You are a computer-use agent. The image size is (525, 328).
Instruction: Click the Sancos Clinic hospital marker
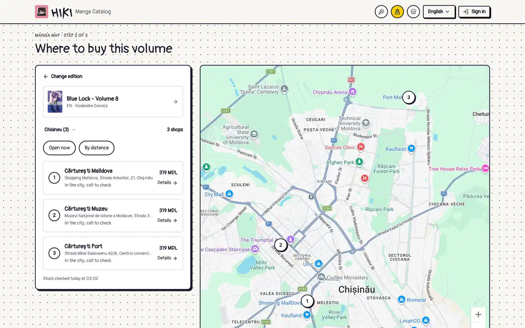pyautogui.click(x=361, y=147)
